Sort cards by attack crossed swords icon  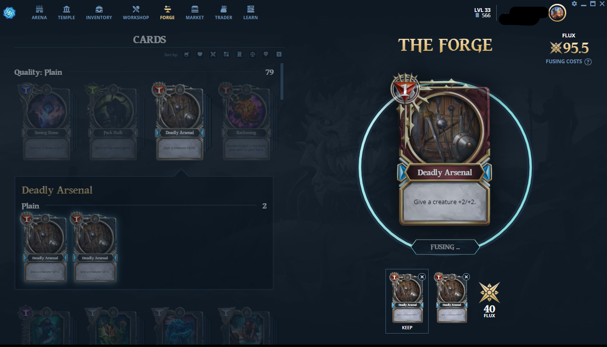pyautogui.click(x=213, y=55)
